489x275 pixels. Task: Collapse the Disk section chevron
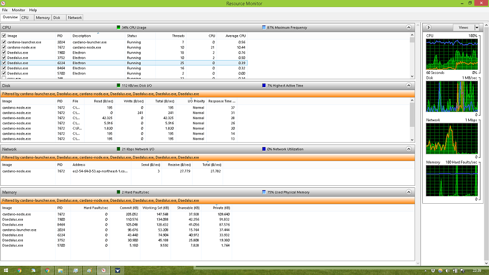[x=409, y=86]
